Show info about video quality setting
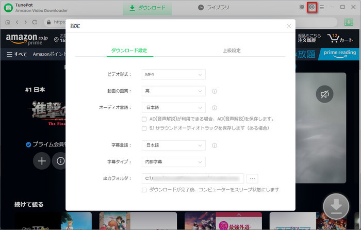 click(215, 91)
